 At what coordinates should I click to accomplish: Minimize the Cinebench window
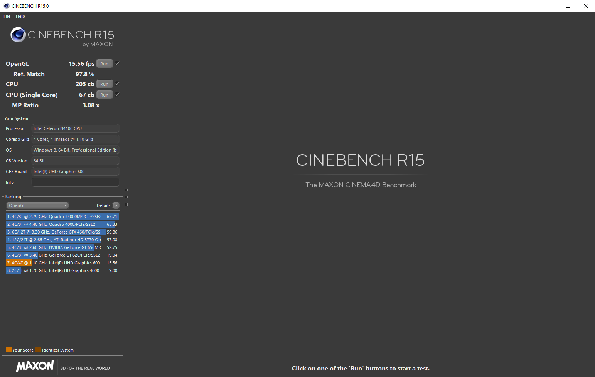coord(551,6)
